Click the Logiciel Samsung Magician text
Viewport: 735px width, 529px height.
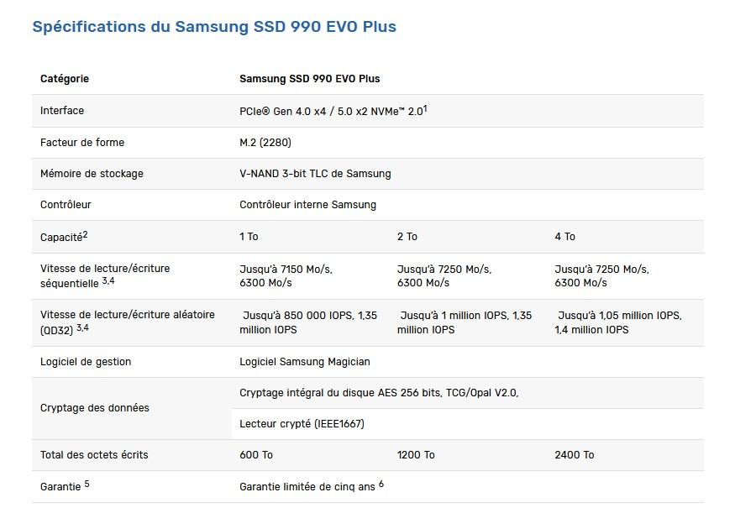point(304,362)
